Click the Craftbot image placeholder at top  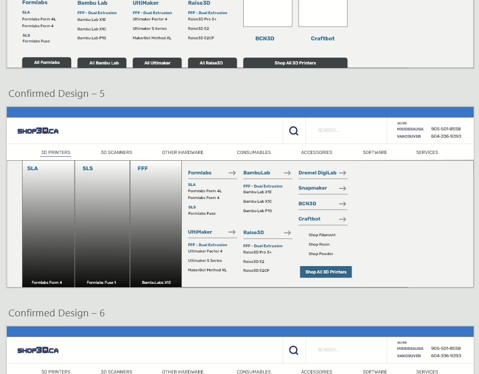(x=323, y=13)
